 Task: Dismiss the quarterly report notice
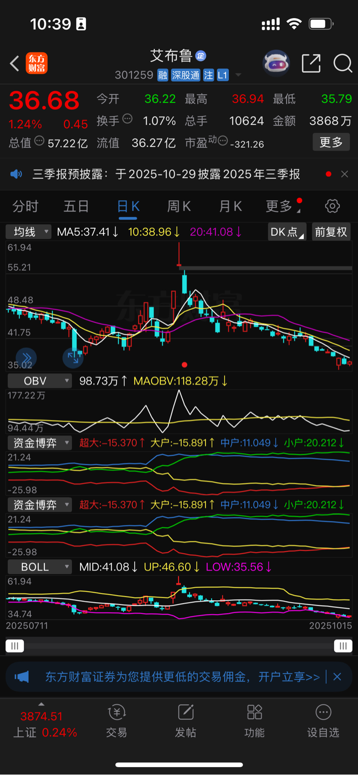pos(344,174)
